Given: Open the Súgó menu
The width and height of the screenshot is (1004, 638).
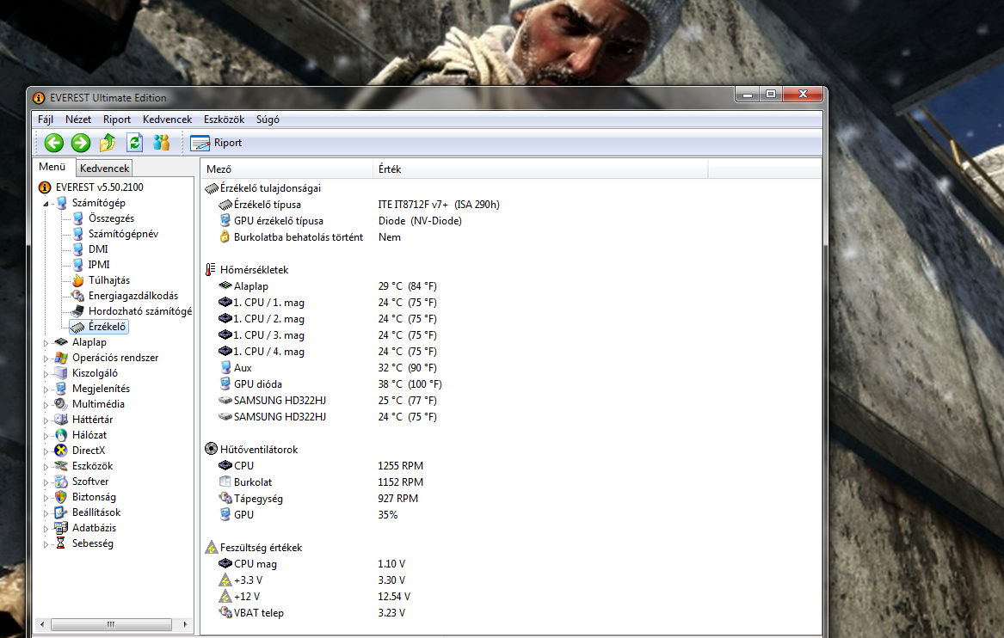Looking at the screenshot, I should tap(268, 119).
